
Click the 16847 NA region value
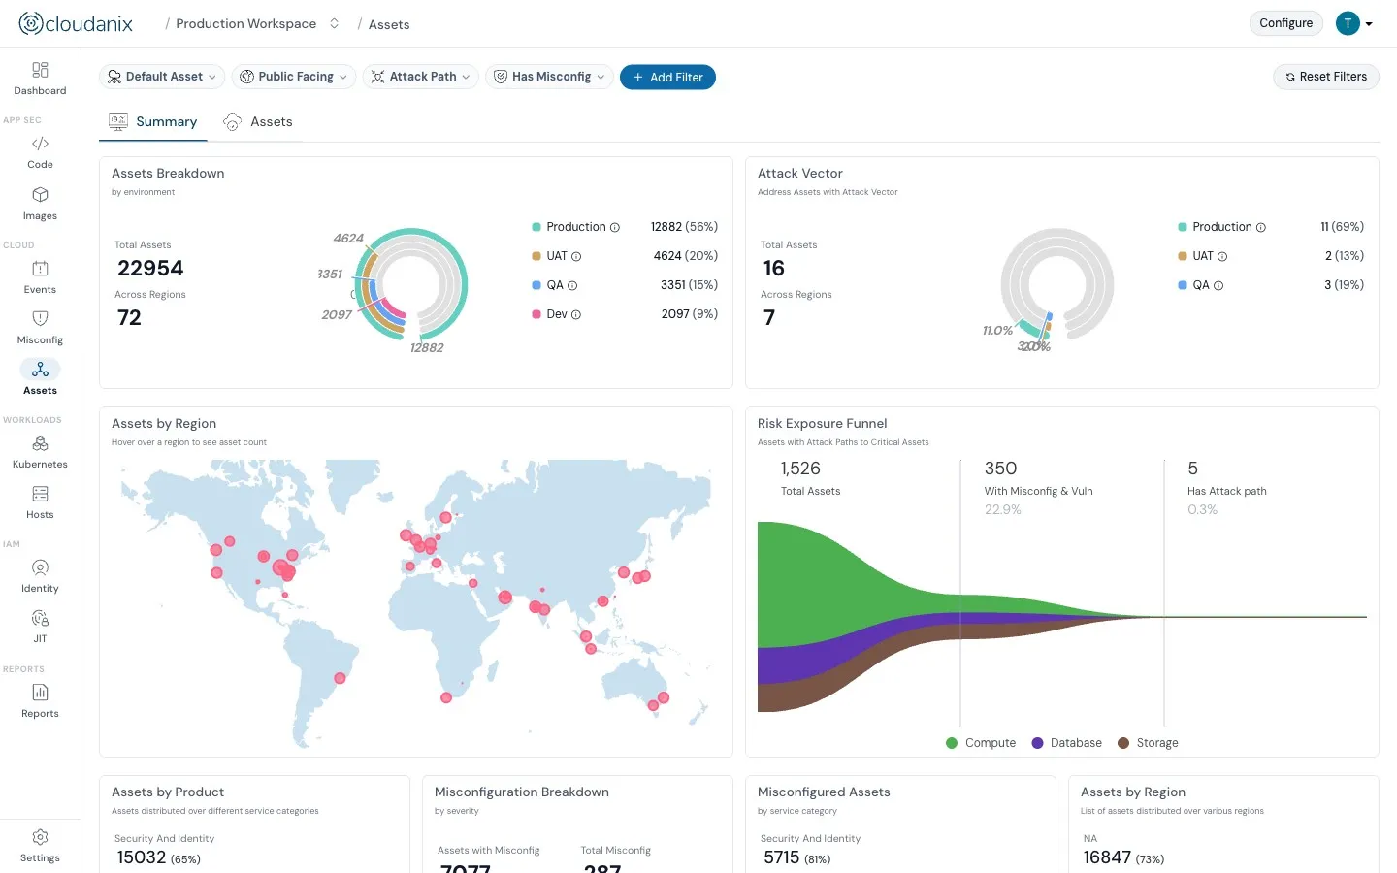coord(1107,857)
